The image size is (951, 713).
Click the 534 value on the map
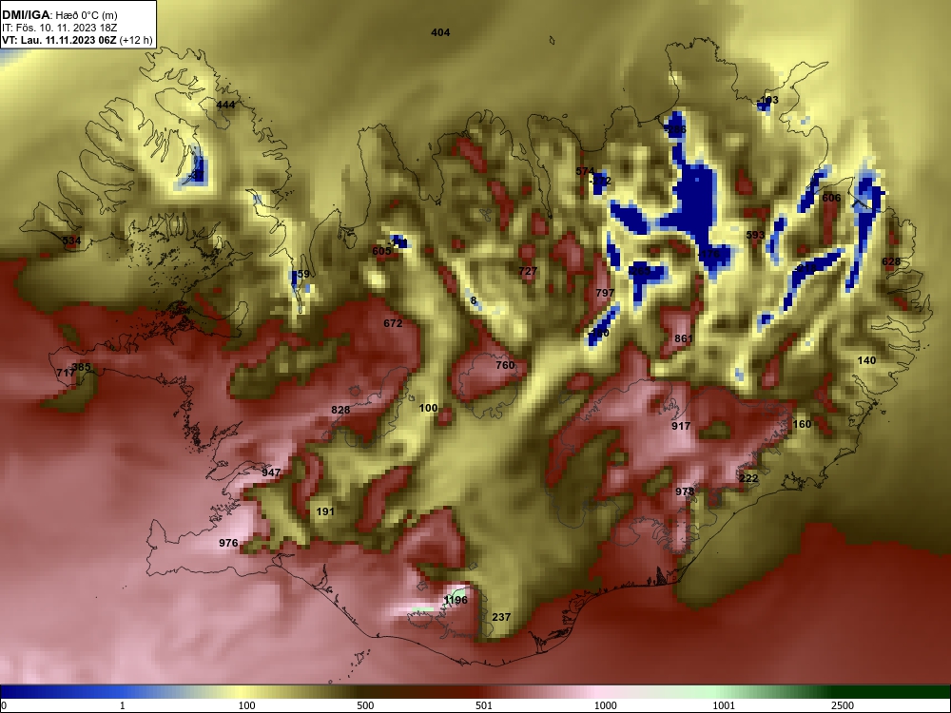[71, 241]
